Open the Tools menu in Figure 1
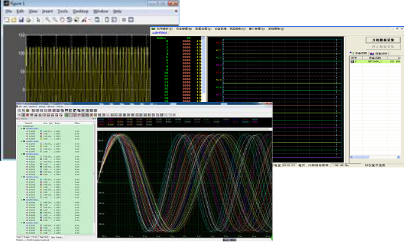 point(62,12)
